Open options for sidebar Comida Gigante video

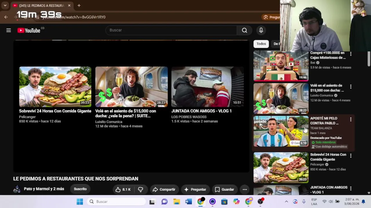351,156
